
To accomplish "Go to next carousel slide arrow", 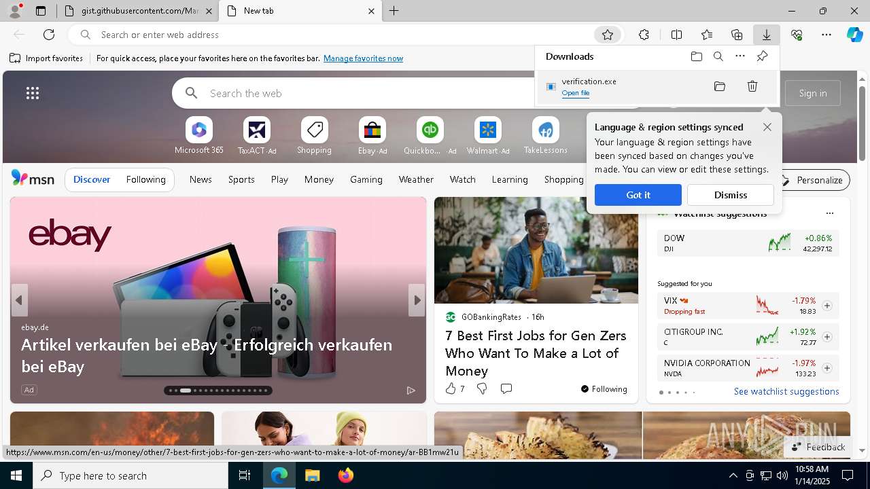I will 417,300.
